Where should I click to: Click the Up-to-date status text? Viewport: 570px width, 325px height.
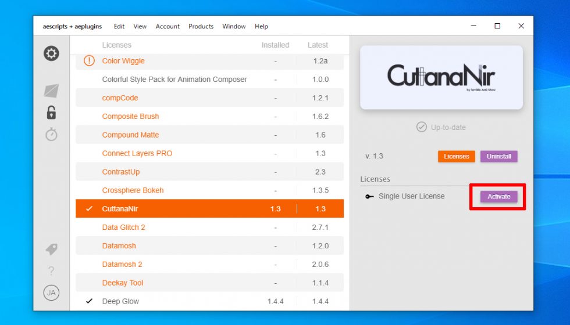pos(448,127)
